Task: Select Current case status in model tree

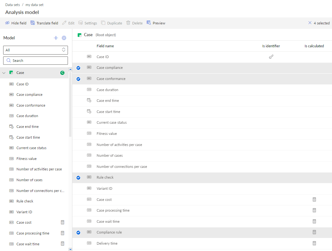Action: tap(31, 148)
